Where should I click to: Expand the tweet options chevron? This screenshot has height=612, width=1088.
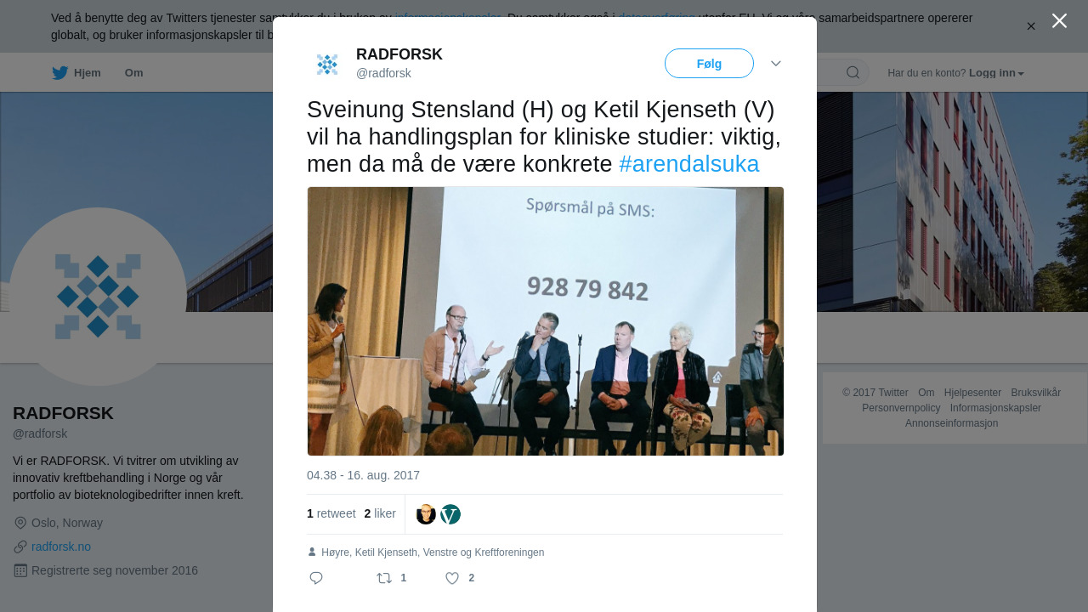coord(776,64)
